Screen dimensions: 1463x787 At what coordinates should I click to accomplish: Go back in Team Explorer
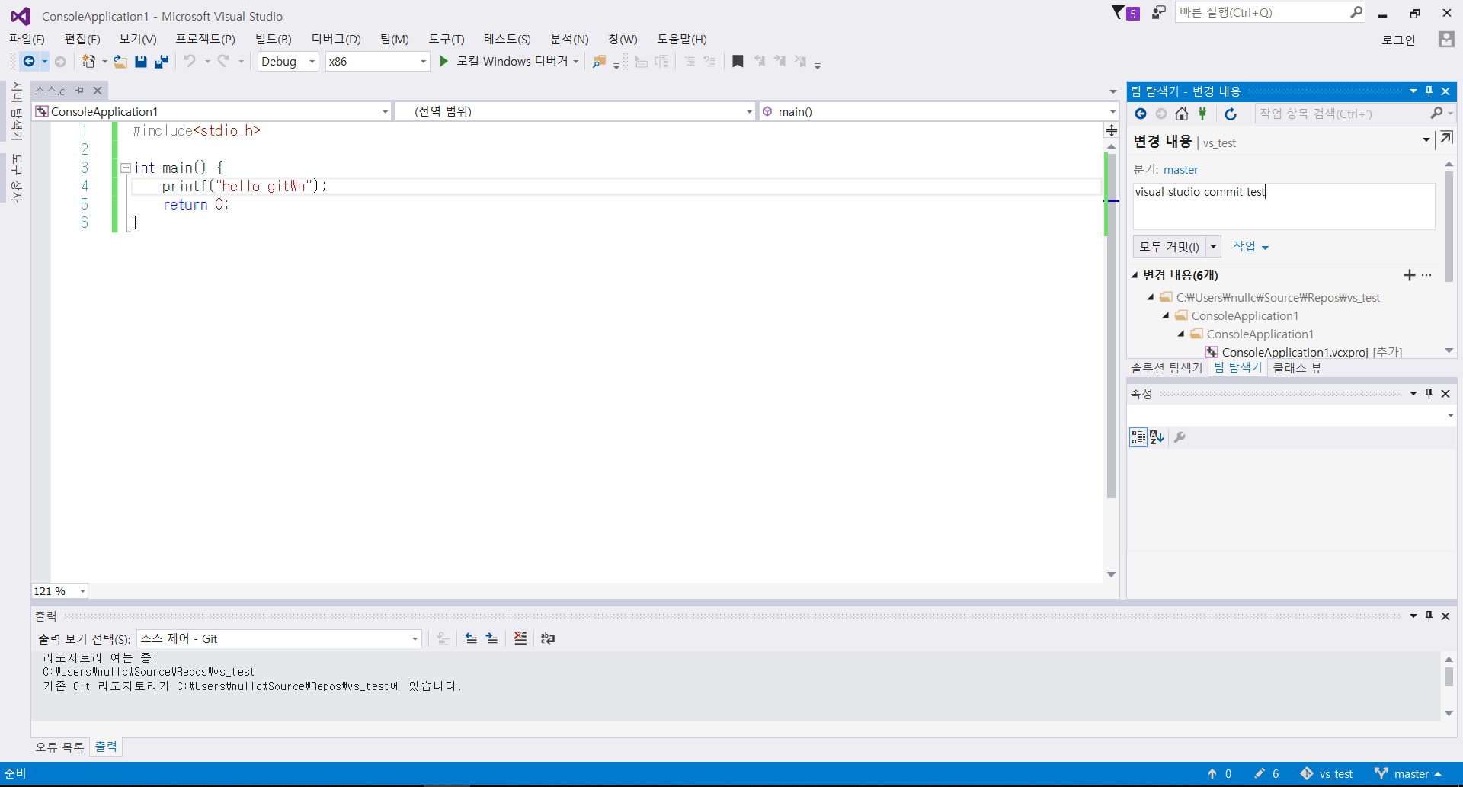point(1141,114)
